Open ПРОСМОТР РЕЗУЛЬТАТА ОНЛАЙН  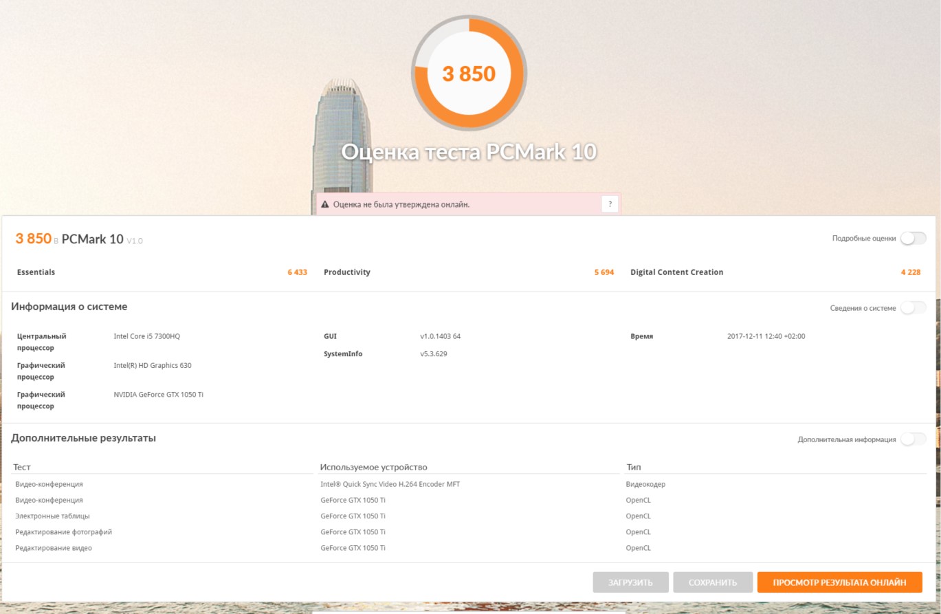[839, 582]
